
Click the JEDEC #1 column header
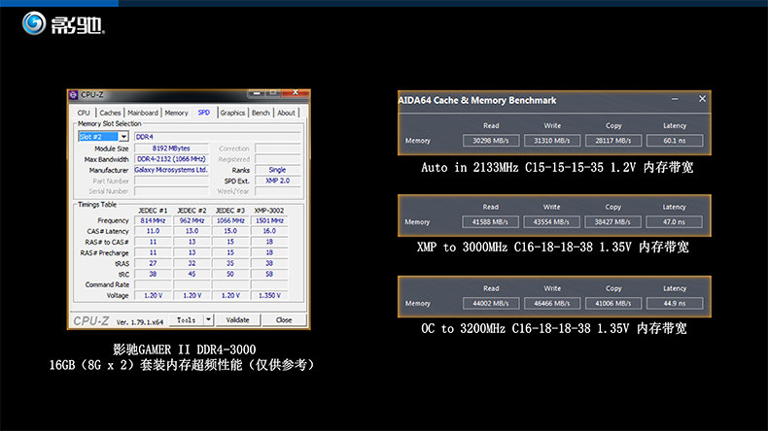(153, 211)
